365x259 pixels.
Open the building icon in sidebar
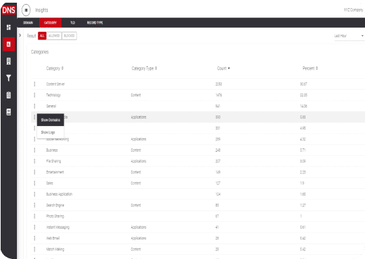pyautogui.click(x=9, y=61)
